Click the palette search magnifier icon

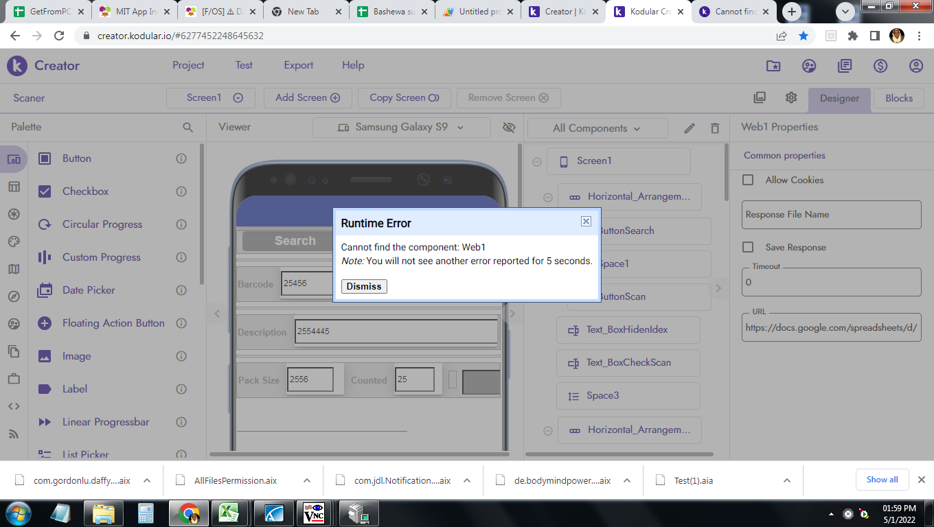click(x=187, y=127)
